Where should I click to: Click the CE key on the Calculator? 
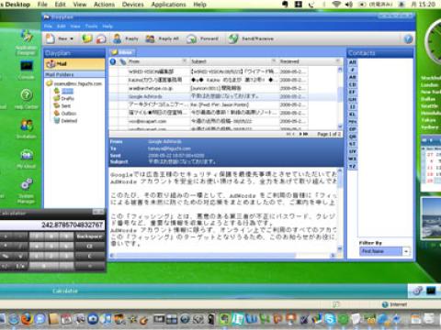click(x=89, y=247)
